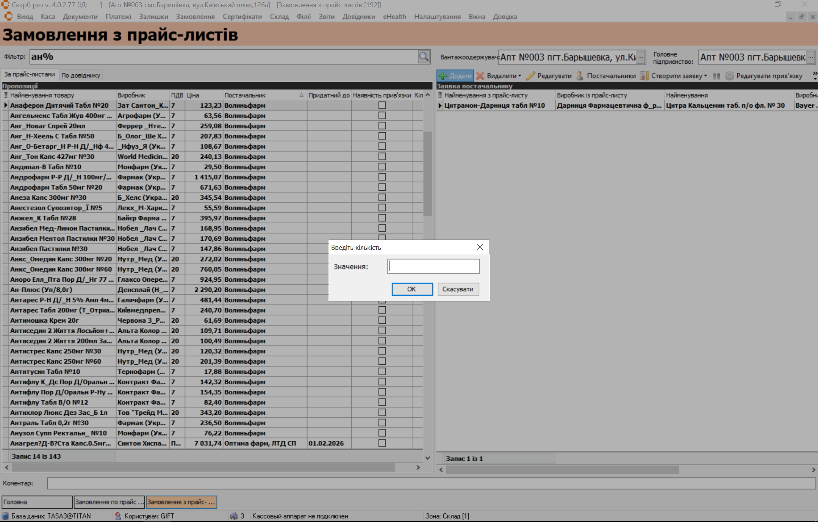This screenshot has width=818, height=522.
Task: Open Постачальники via the person icon
Action: 580,76
